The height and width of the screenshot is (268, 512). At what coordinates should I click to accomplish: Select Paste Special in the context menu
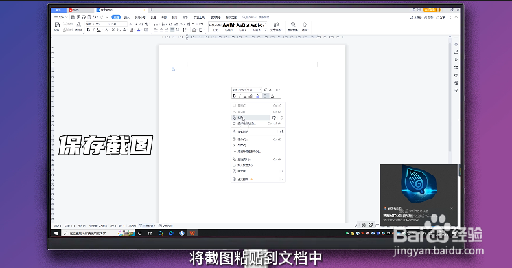tap(257, 124)
